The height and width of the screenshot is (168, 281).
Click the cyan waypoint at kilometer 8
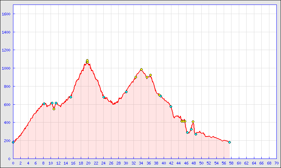(x=44, y=104)
